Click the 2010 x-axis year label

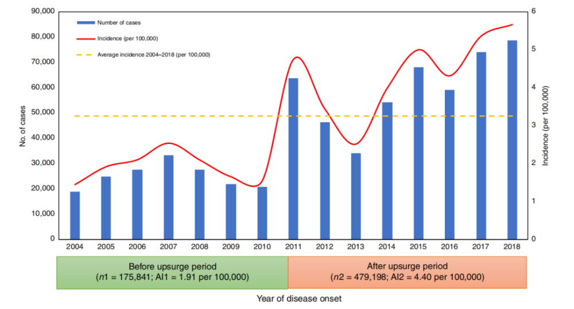(262, 247)
